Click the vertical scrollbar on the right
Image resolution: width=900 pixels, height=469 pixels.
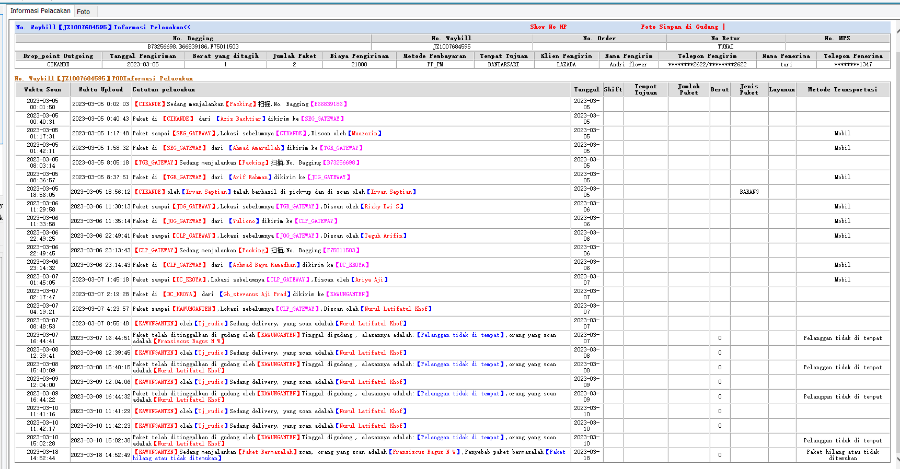coord(897,251)
